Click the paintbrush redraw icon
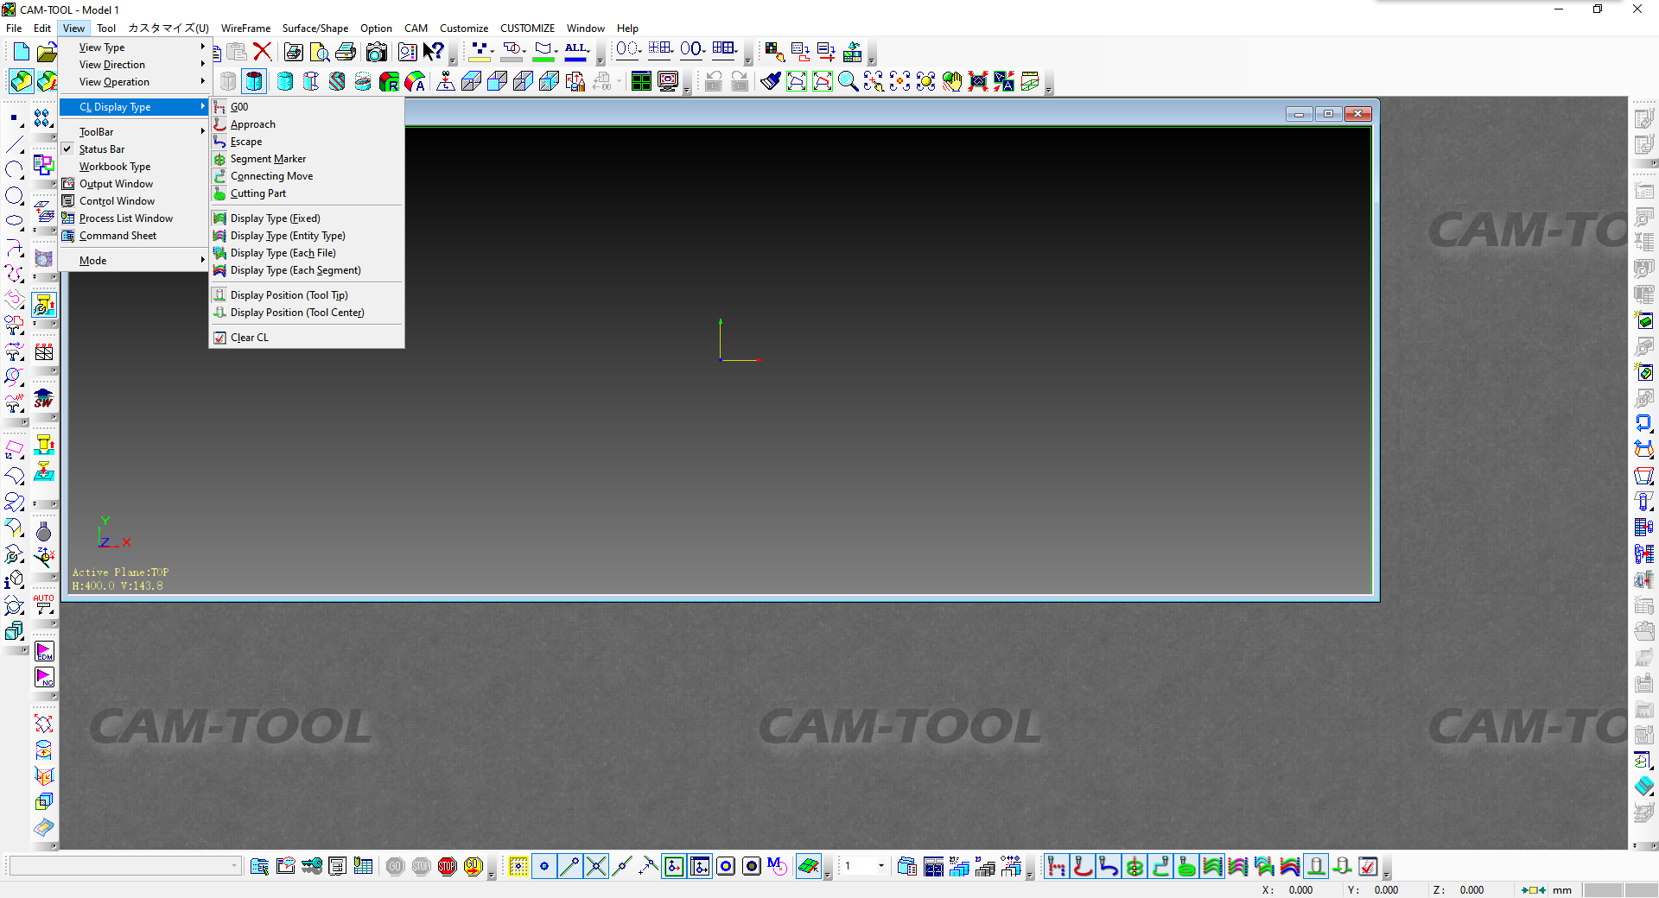 coord(771,82)
